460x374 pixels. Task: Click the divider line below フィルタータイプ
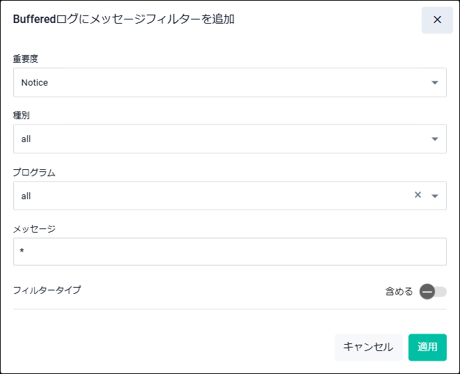click(229, 309)
